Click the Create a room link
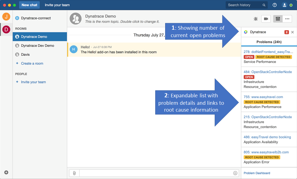This screenshot has width=297, height=179. 32,64
